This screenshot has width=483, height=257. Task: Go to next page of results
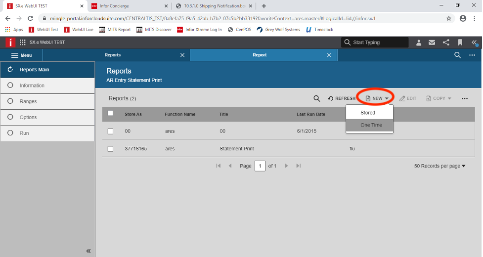[x=286, y=166]
